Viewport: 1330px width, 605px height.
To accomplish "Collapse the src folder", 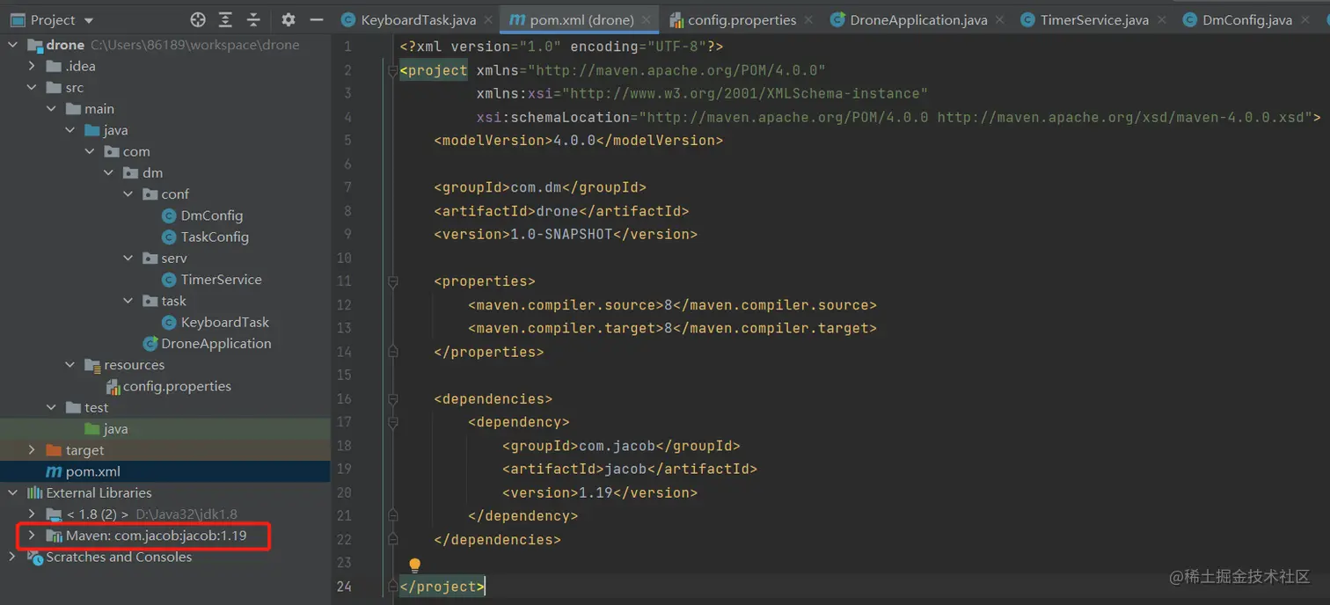I will tap(33, 87).
